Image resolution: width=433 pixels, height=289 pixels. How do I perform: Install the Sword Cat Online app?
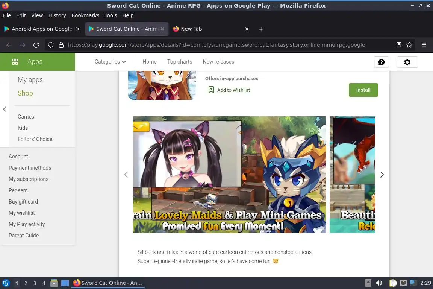click(363, 90)
